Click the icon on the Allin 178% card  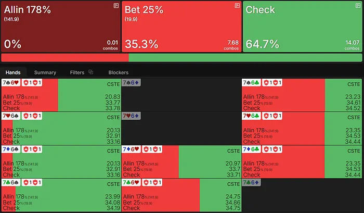coord(116,5)
